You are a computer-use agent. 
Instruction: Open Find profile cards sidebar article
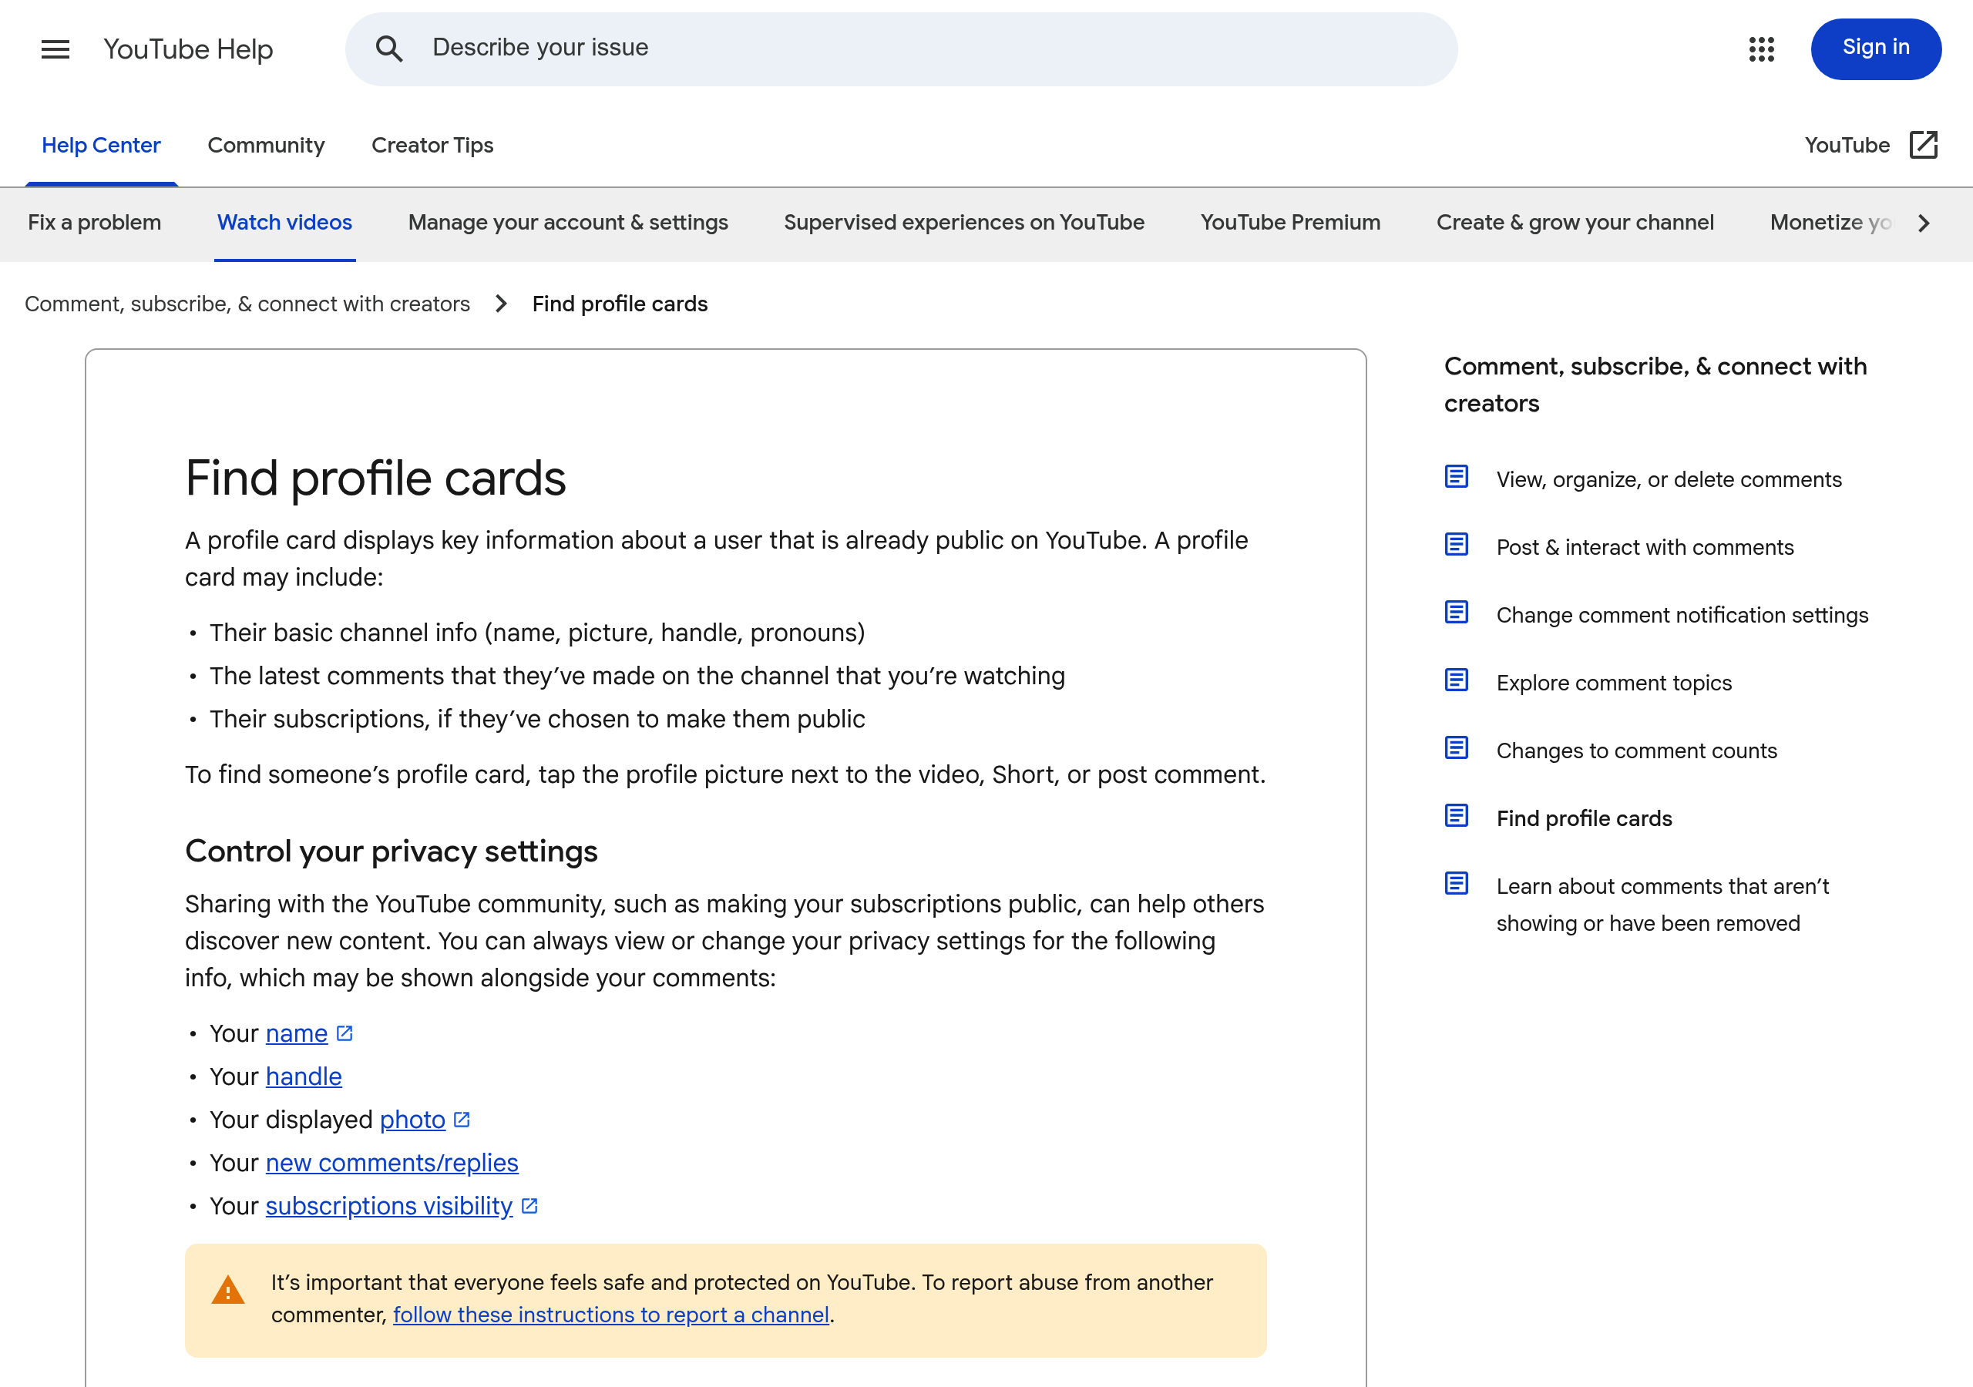click(x=1584, y=819)
